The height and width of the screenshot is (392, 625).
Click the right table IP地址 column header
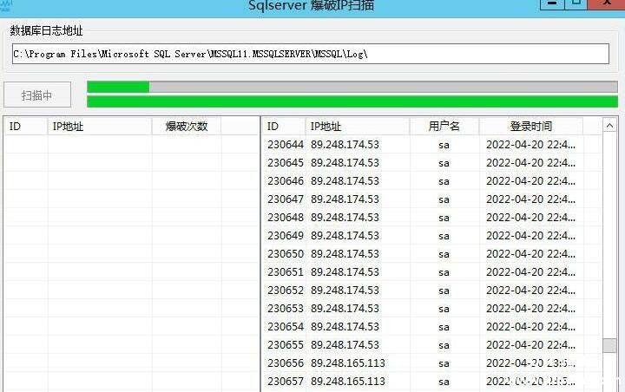(x=357, y=127)
